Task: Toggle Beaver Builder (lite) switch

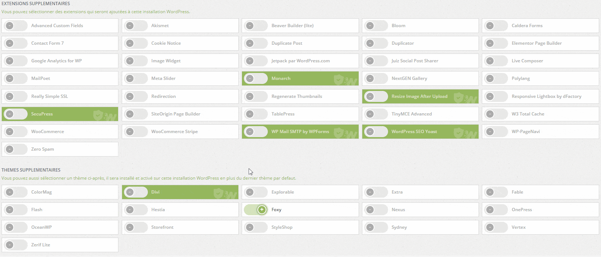Action: (256, 26)
